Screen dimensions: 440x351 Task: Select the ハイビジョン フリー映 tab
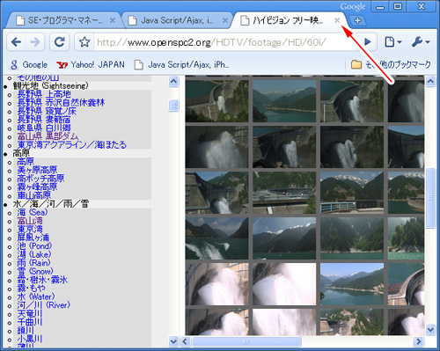[289, 20]
